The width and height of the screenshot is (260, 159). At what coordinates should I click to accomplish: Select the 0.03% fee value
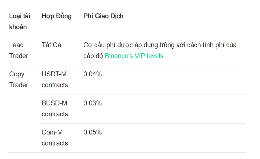point(93,103)
